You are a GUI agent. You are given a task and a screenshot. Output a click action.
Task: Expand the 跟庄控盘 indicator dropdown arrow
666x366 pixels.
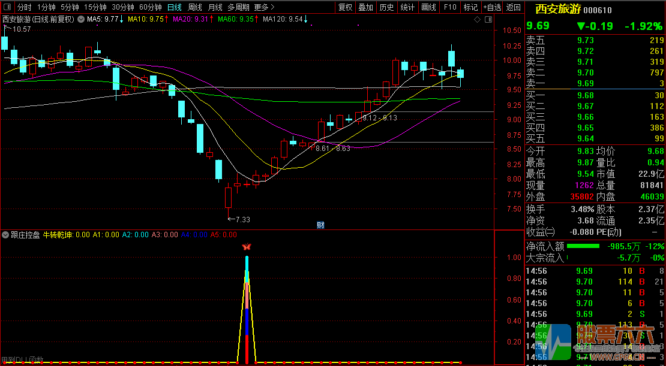click(5, 235)
